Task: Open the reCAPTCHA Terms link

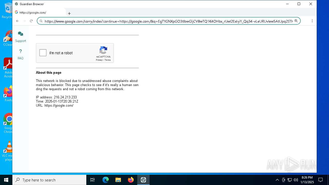Action: (x=107, y=60)
